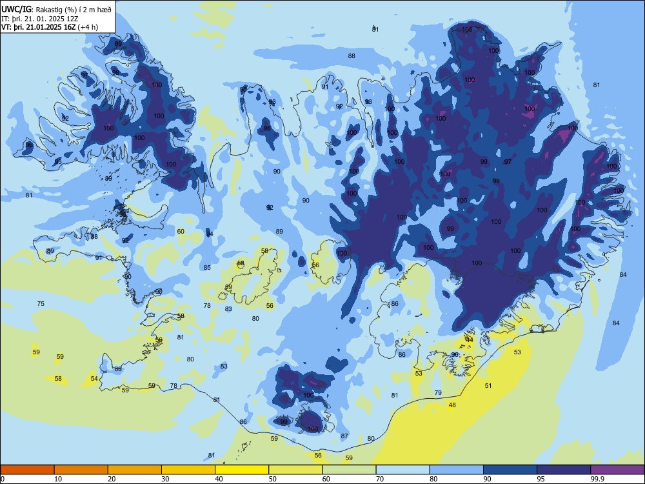Screen dimensions: 645x484
Task: Click the humidity value '44' on the map
Action: pyautogui.click(x=470, y=339)
